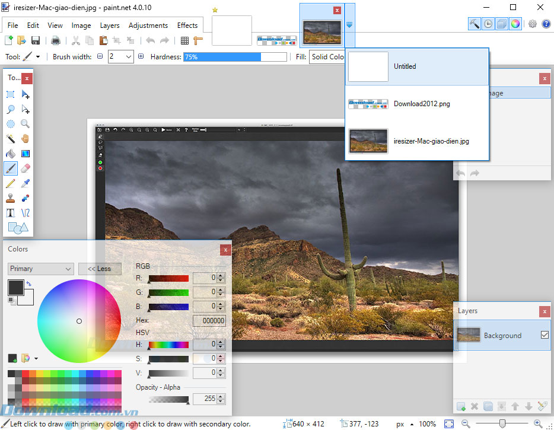Select the Eraser tool
This screenshot has height=430, width=554.
pyautogui.click(x=26, y=168)
